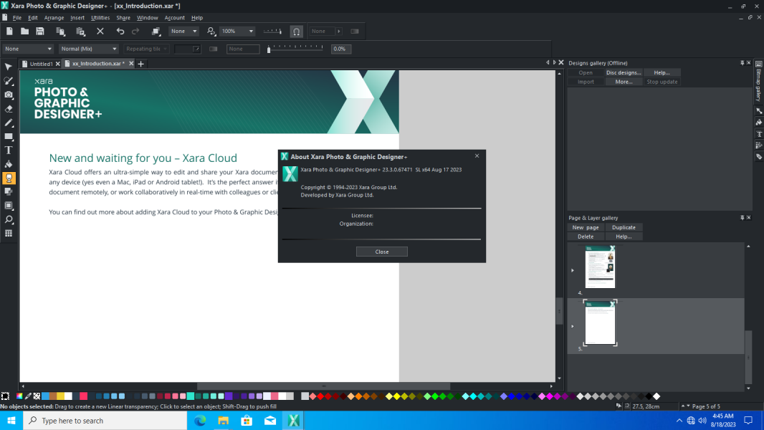Activate the Zoom magnifier tool
Viewport: 764px width, 430px height.
click(9, 219)
